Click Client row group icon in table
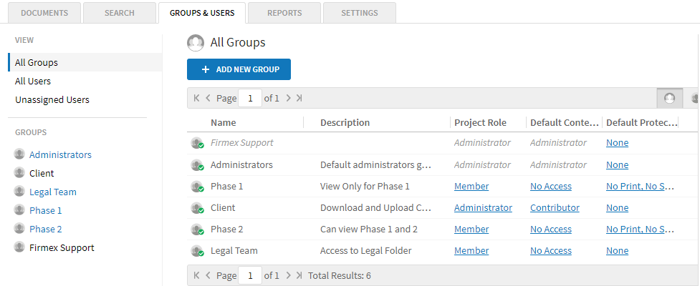 point(197,208)
